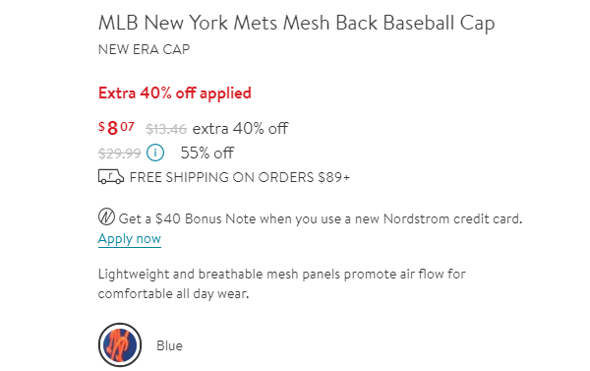Open the NEW ERA CAP brand link

145,49
